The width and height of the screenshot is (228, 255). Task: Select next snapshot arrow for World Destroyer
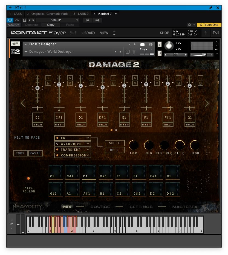[x=121, y=52]
